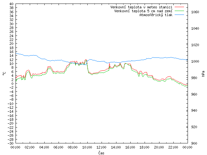
Task: Click the x-axis tick label '16:00'
Action: 130,147
